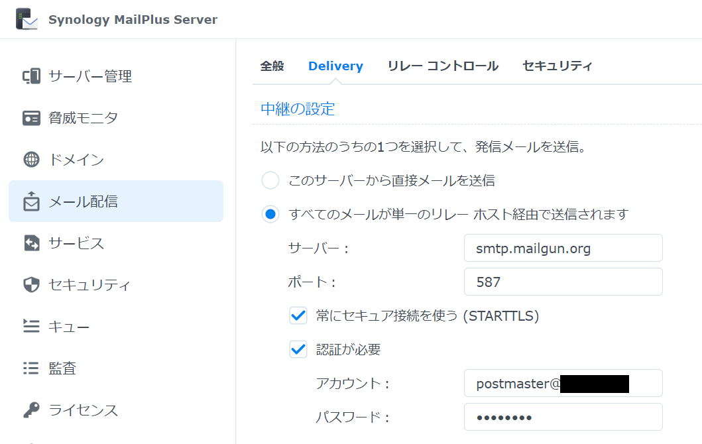Click the メール配信 mail delivery icon
This screenshot has height=444, width=702.
pyautogui.click(x=31, y=201)
